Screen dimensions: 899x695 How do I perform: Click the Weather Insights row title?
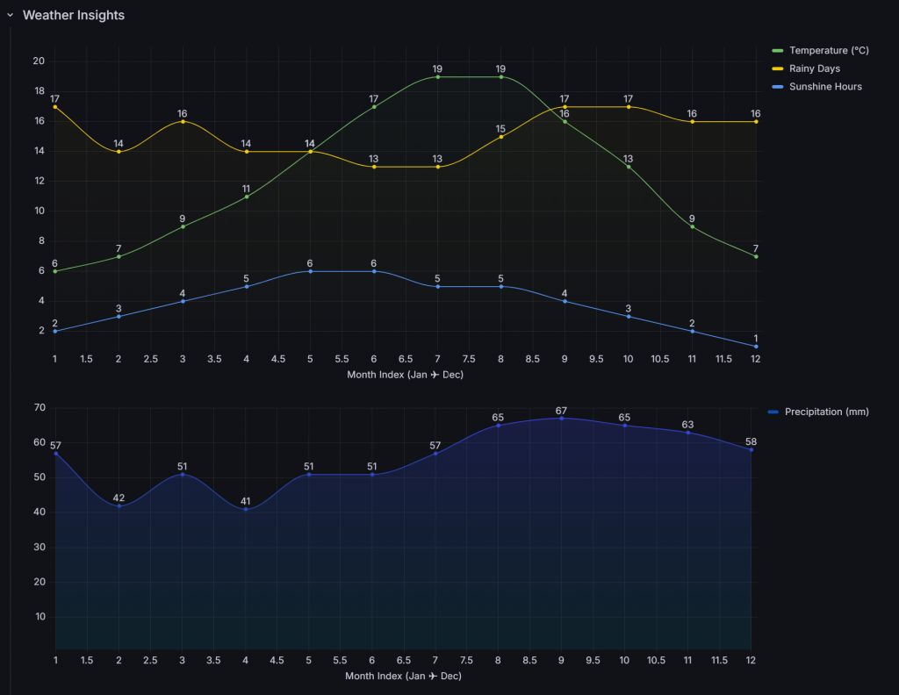[74, 16]
